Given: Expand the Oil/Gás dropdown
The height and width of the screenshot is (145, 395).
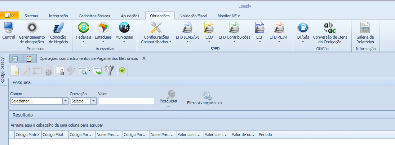Looking at the screenshot, I should pos(303,41).
